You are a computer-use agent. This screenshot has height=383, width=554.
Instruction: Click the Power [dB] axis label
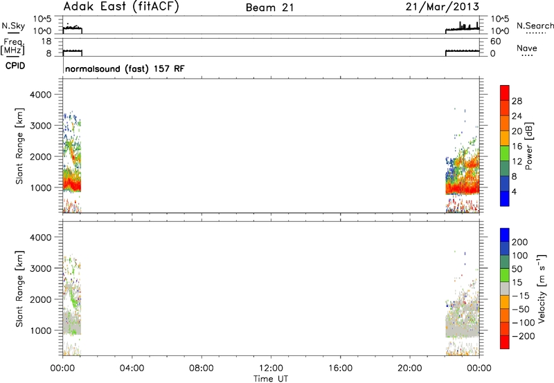pos(529,146)
